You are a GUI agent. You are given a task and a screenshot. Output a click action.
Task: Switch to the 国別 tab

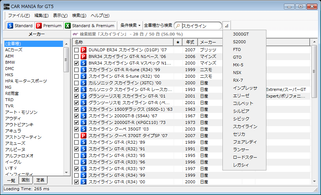(26, 180)
